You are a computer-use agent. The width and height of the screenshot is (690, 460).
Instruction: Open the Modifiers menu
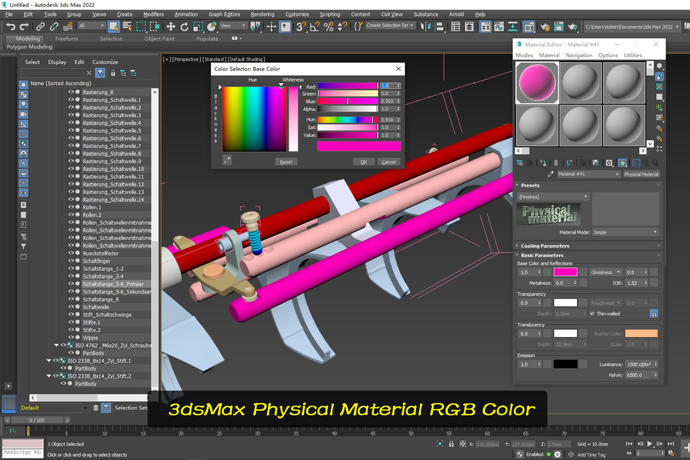click(154, 14)
